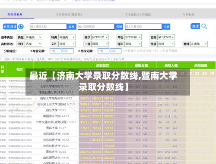Click the 重置搜索 button
216x164 pixels.
[10, 27]
